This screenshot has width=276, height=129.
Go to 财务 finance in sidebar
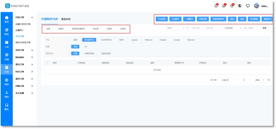click(x=6, y=31)
